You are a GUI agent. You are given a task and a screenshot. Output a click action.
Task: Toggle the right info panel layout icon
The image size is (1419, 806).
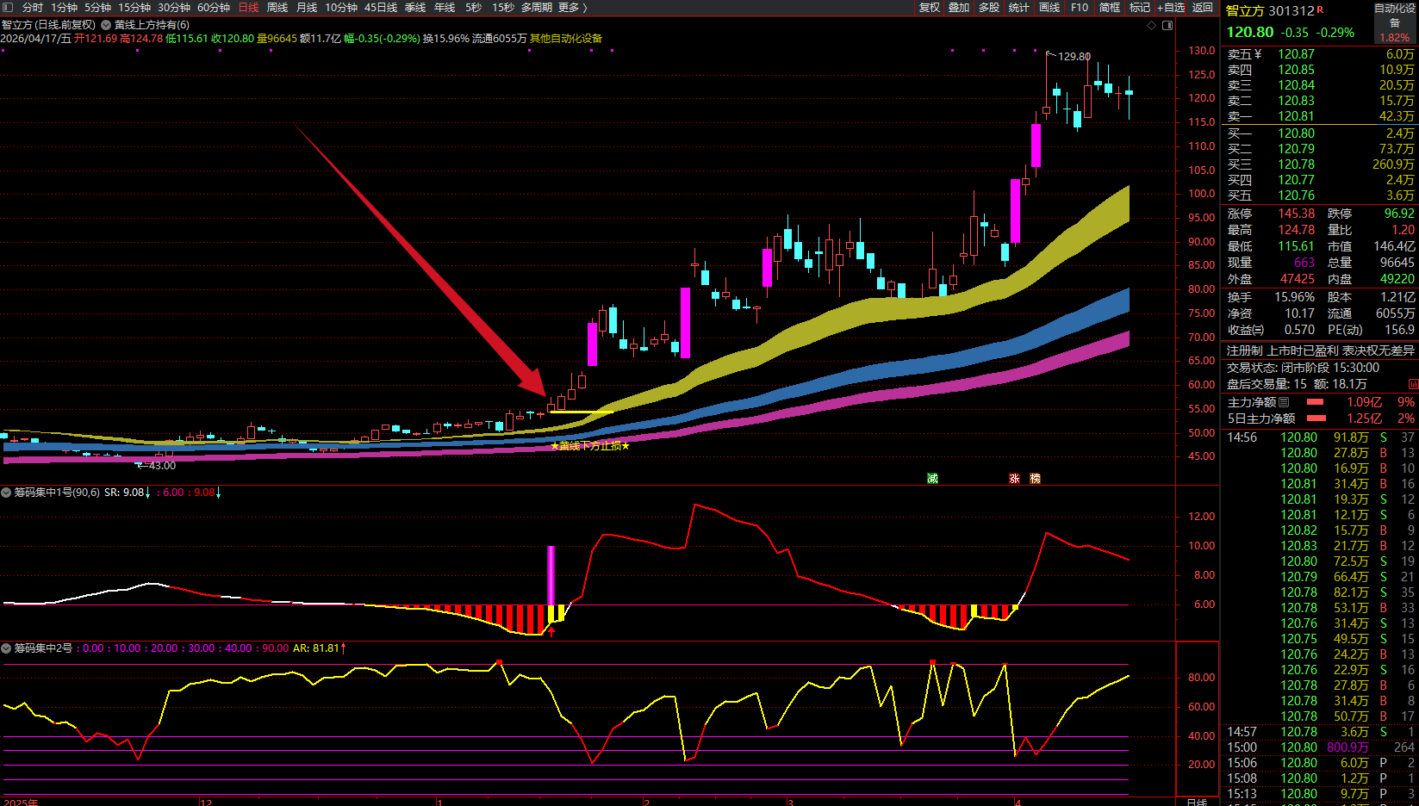1167,25
